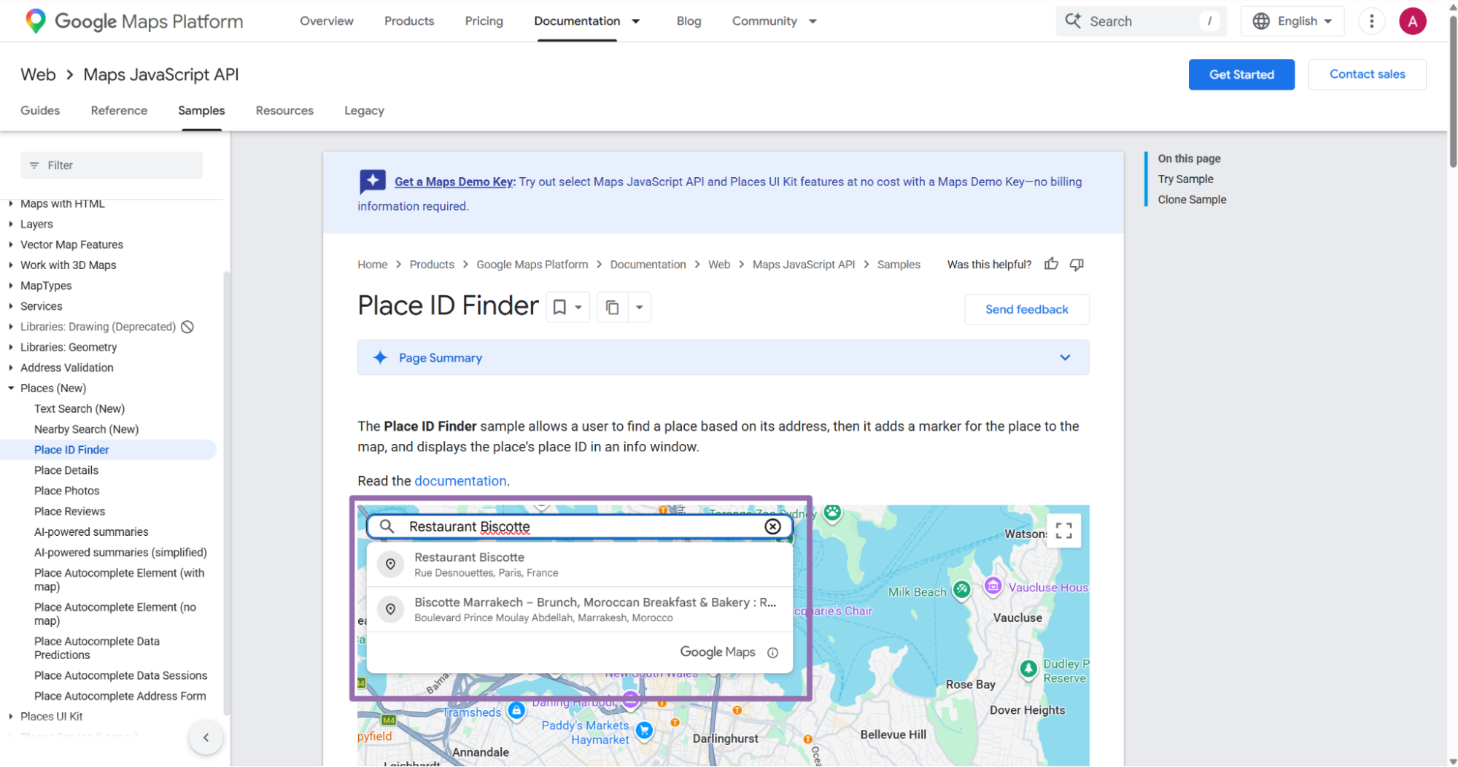1458x767 pixels.
Task: Click the Paddy's Markets Haymarket marker
Action: click(x=644, y=730)
